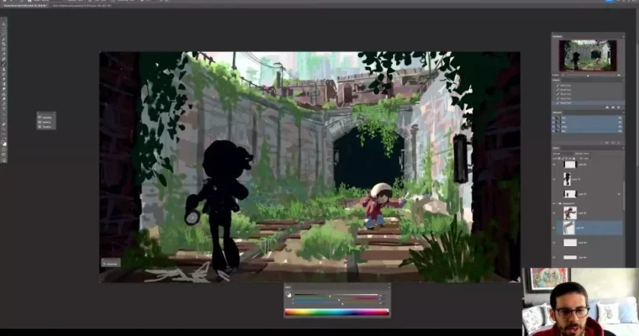The height and width of the screenshot is (336, 639).
Task: Click the History panel tab
Action: click(557, 80)
